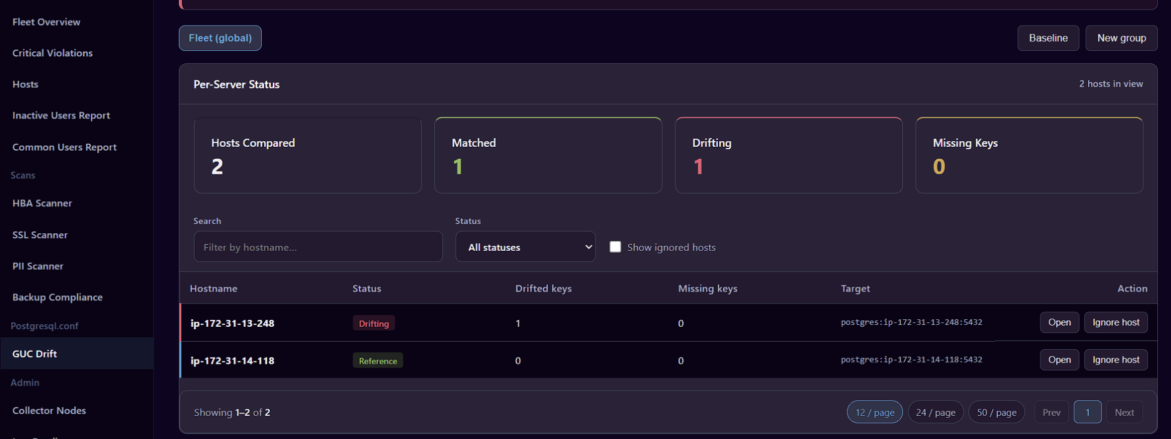Open host ip-172-31-13-248 details

coord(1059,322)
